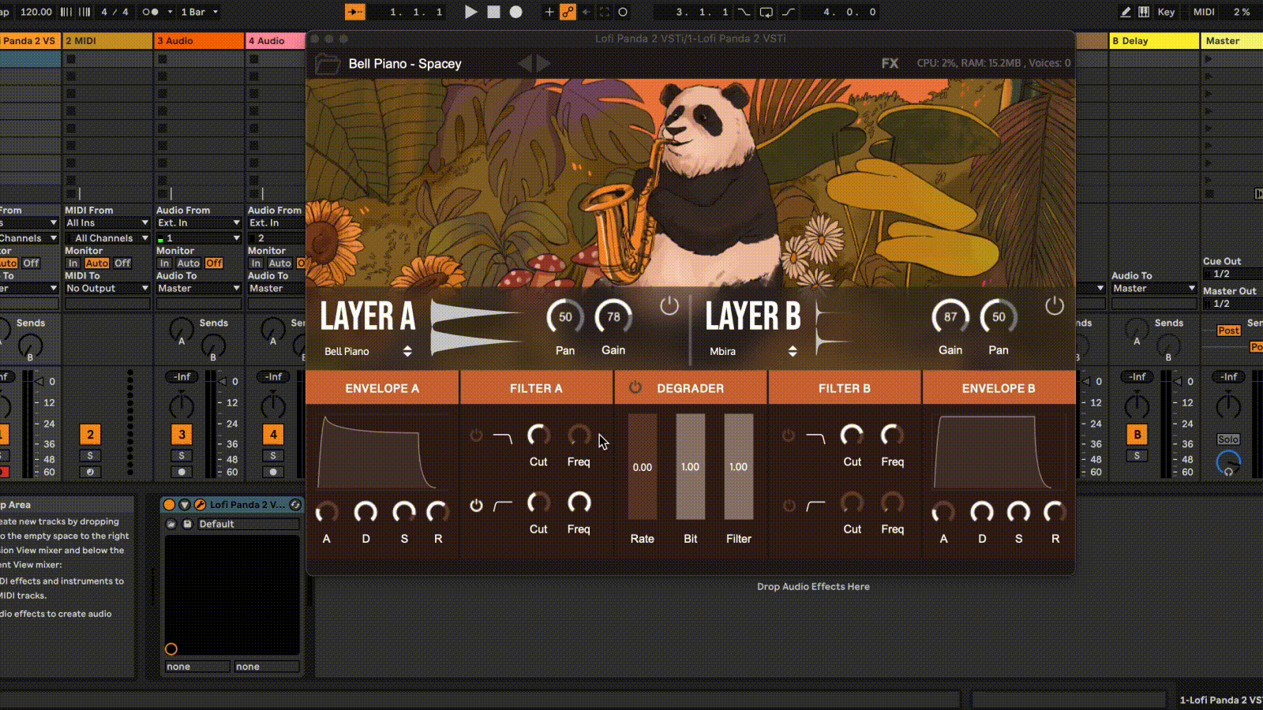Click Filter A low-pass Freq knob
Image resolution: width=1263 pixels, height=710 pixels.
pos(579,435)
